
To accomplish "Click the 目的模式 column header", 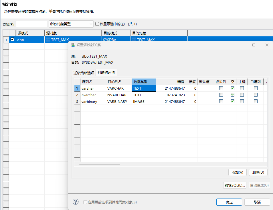I will coord(116,33).
